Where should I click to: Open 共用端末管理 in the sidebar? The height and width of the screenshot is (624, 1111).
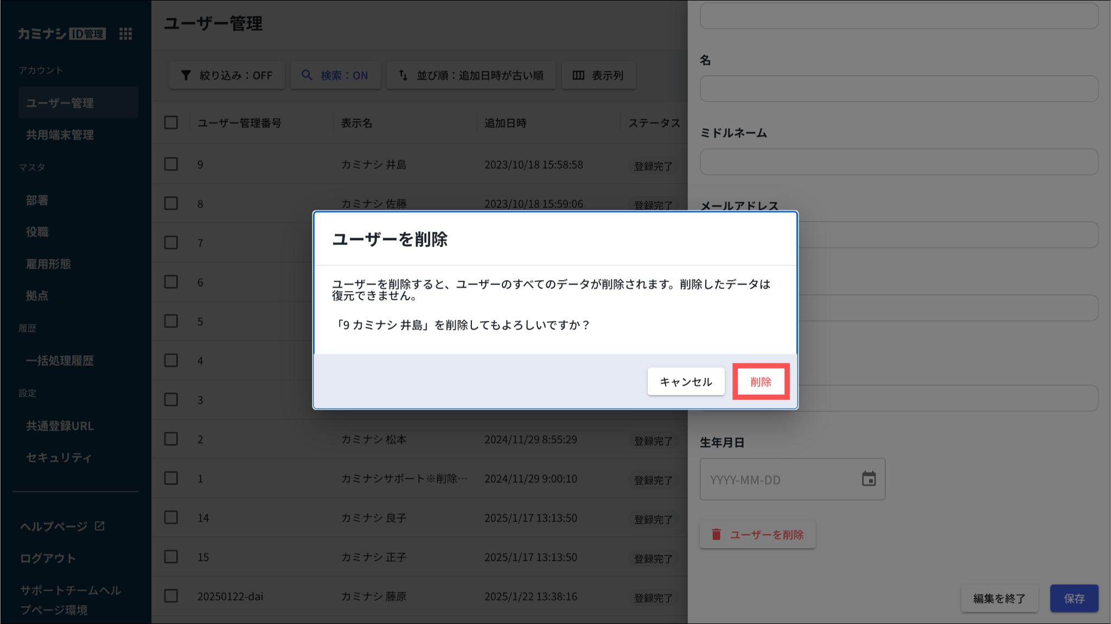point(60,134)
